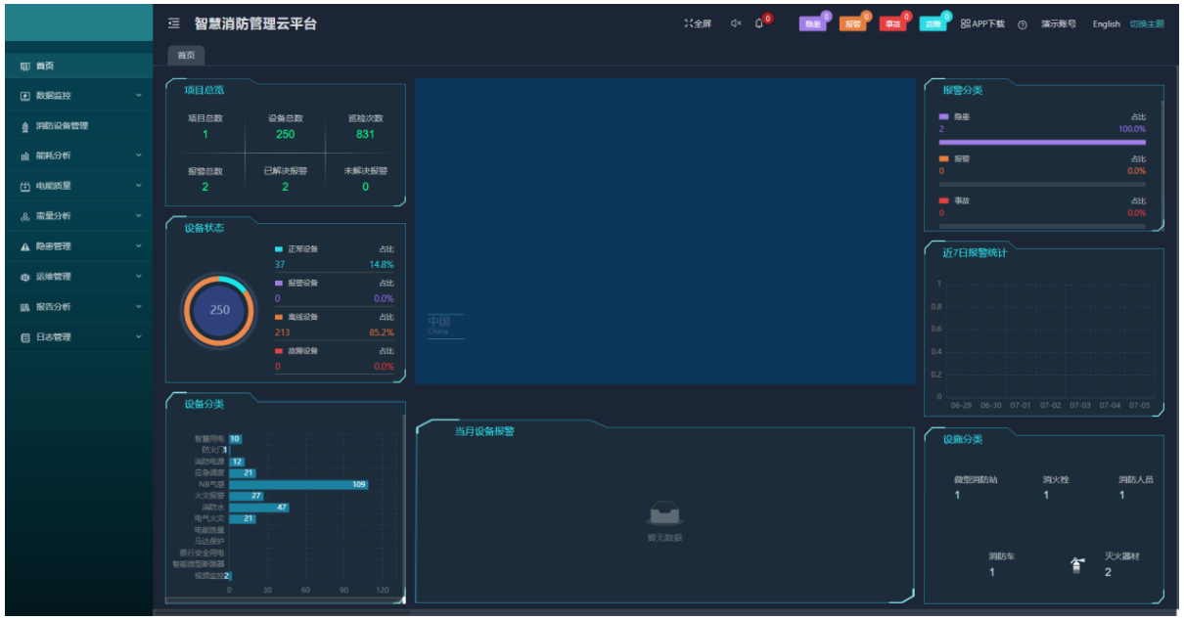Select the 首页 tab below the header
This screenshot has width=1184, height=620.
pos(187,56)
